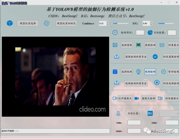The image size is (180, 139).
Task: Click the status message bar
Action: [x=56, y=131]
